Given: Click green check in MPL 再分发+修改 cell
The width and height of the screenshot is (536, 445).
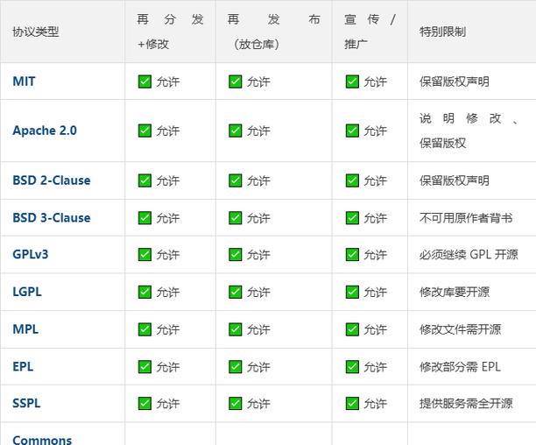Looking at the screenshot, I should click(x=145, y=329).
